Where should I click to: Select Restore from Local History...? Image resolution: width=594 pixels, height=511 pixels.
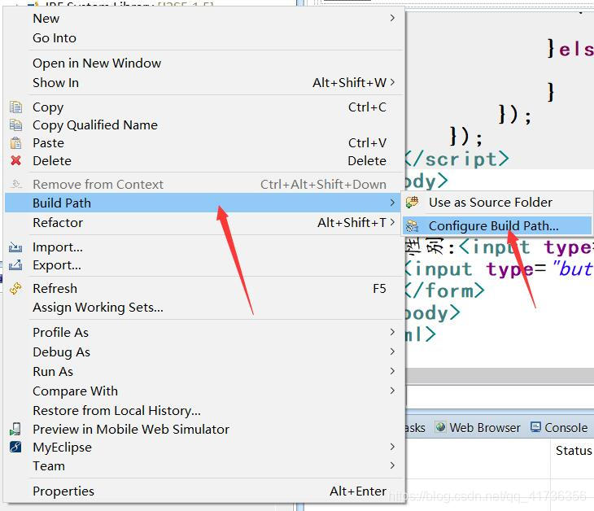point(204,411)
